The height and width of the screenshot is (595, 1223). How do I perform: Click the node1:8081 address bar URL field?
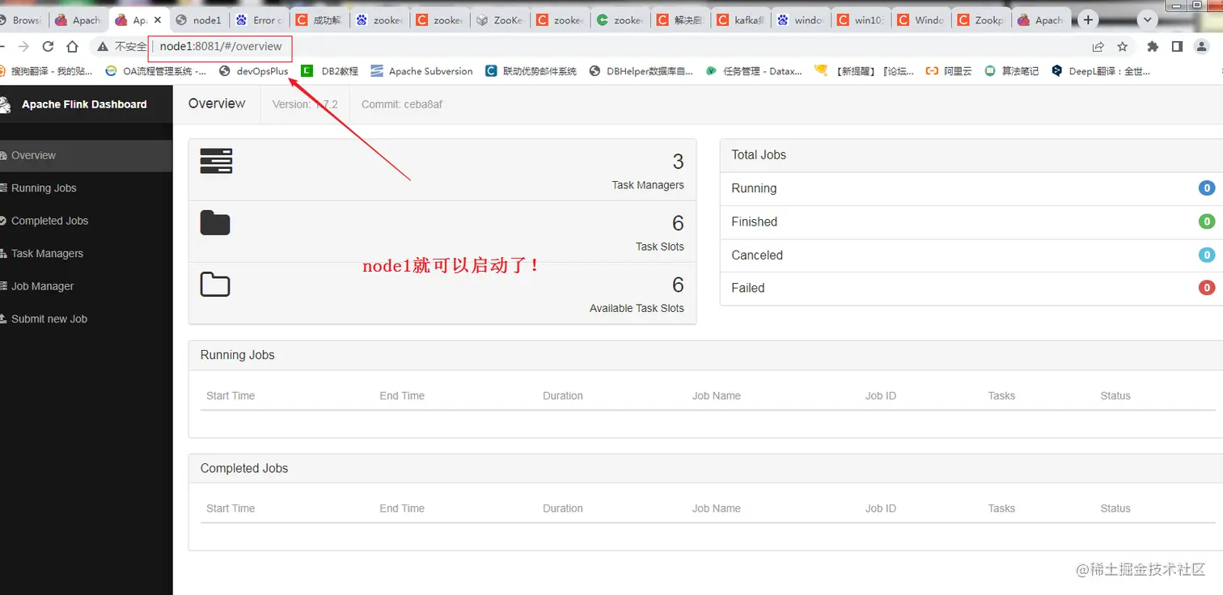click(220, 47)
